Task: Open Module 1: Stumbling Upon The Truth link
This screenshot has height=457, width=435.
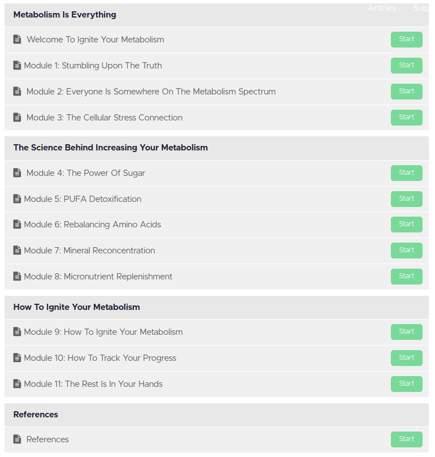Action: 93,66
